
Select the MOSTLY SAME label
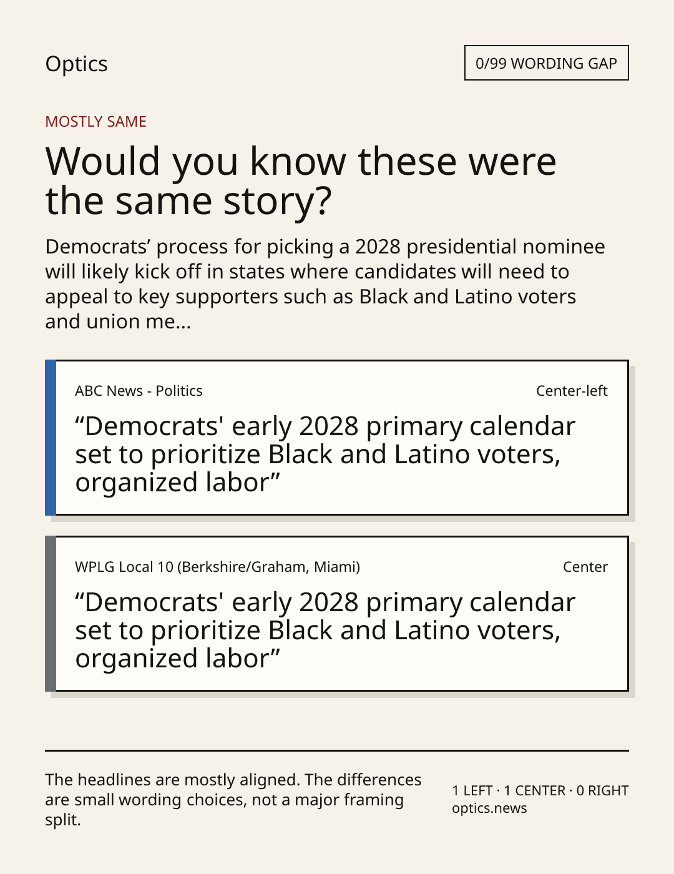[x=95, y=122]
